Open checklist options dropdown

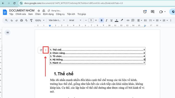point(154,20)
